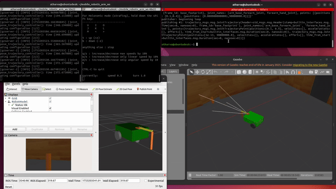Open Gazebo plot window icon
Image resolution: width=336 pixels, height=189 pixels.
tap(322, 72)
